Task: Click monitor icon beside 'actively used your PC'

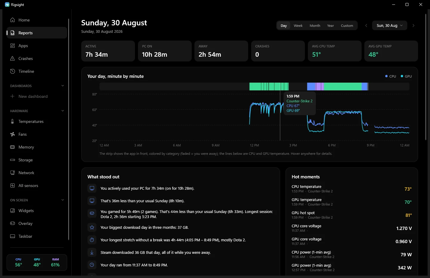Action: coord(92,188)
